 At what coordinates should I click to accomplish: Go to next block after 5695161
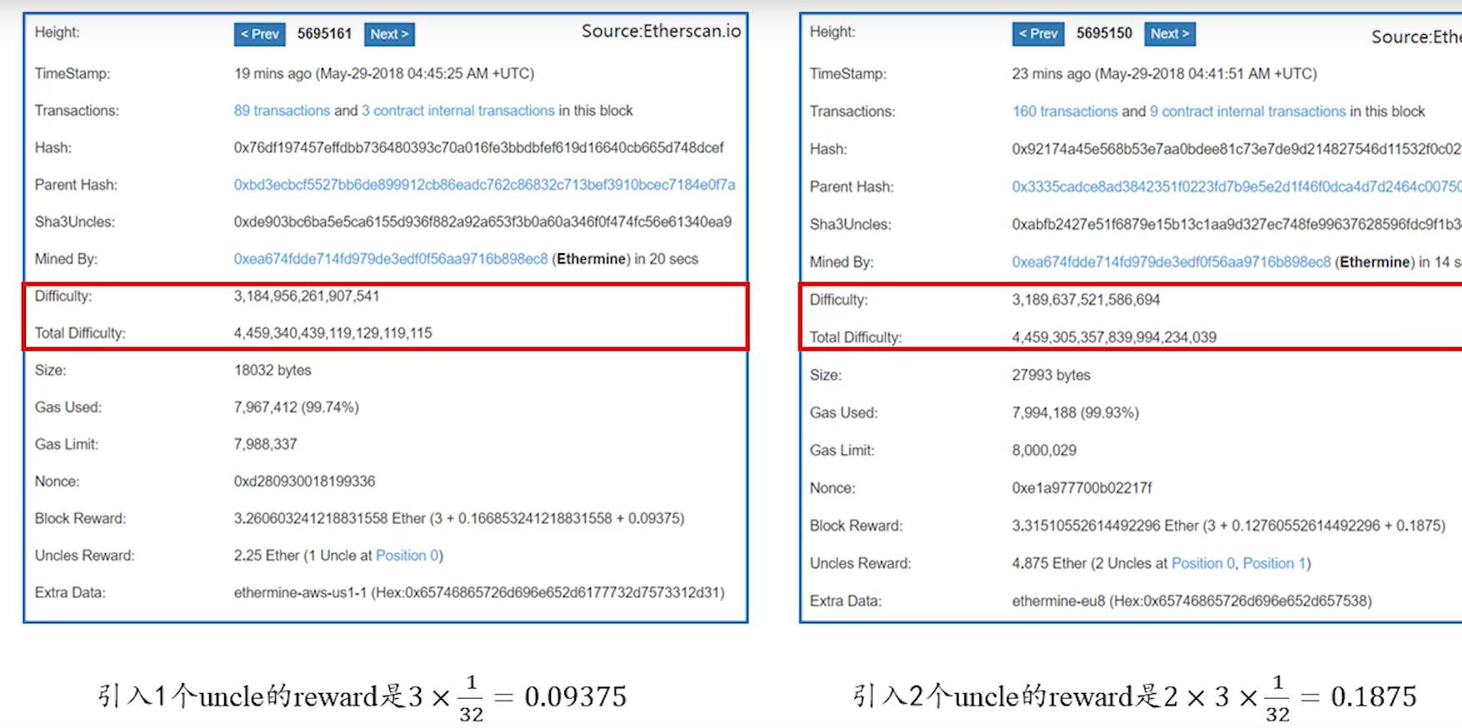click(x=389, y=34)
